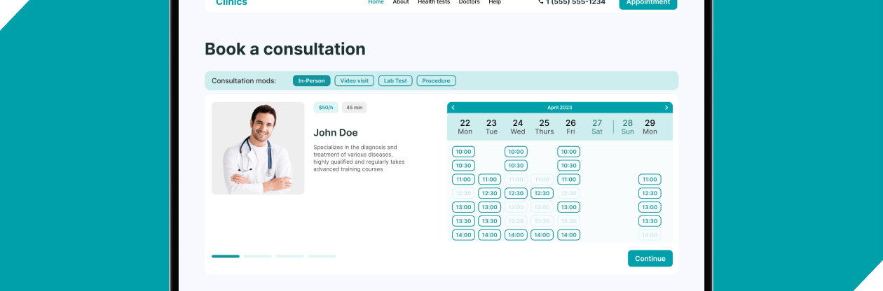Click John Doe's doctor photo
Image resolution: width=883 pixels, height=291 pixels.
tap(258, 148)
